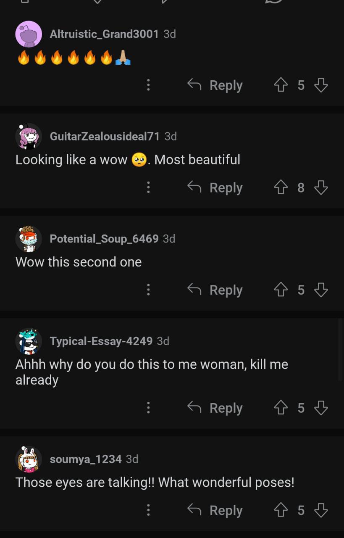The image size is (344, 538).
Task: Upvote the "Looking like a wow" comment
Action: click(281, 187)
